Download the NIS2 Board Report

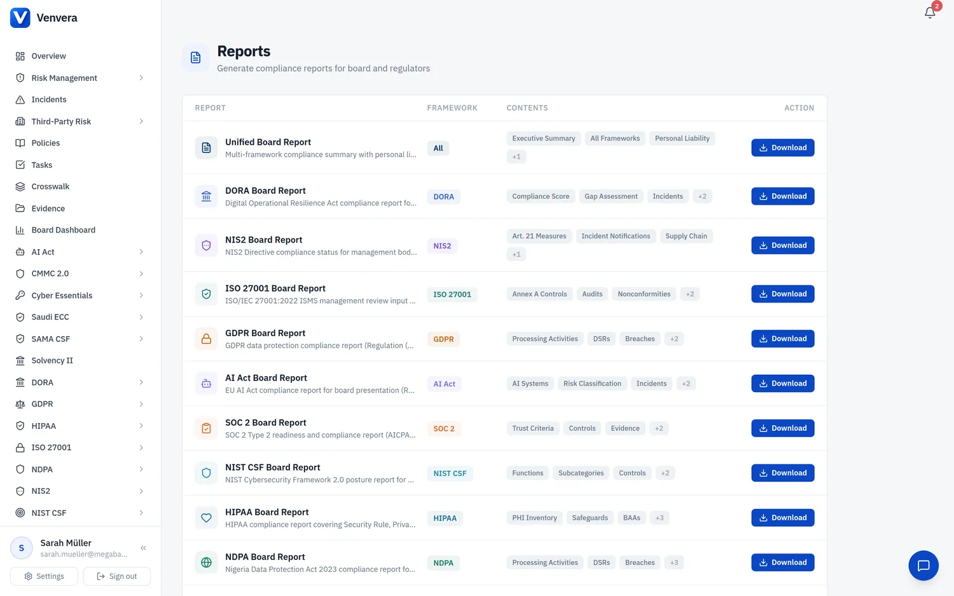pyautogui.click(x=783, y=245)
